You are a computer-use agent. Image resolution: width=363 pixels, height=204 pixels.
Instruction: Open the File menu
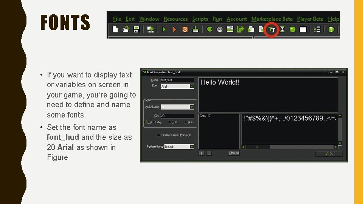tap(117, 19)
